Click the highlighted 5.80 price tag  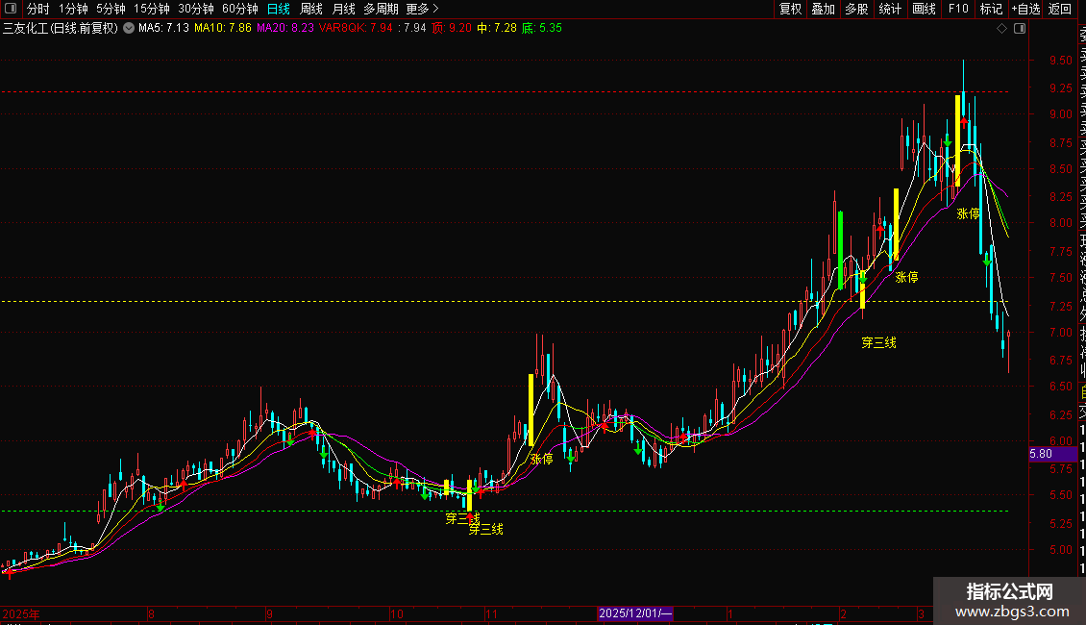pos(1052,454)
